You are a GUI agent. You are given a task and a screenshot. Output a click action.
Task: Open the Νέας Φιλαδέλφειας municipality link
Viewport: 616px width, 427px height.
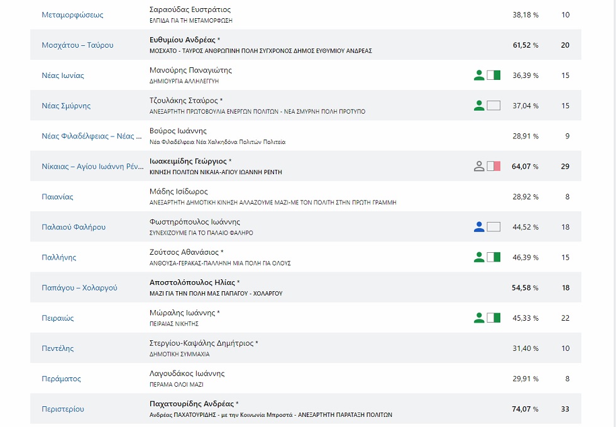pos(92,136)
